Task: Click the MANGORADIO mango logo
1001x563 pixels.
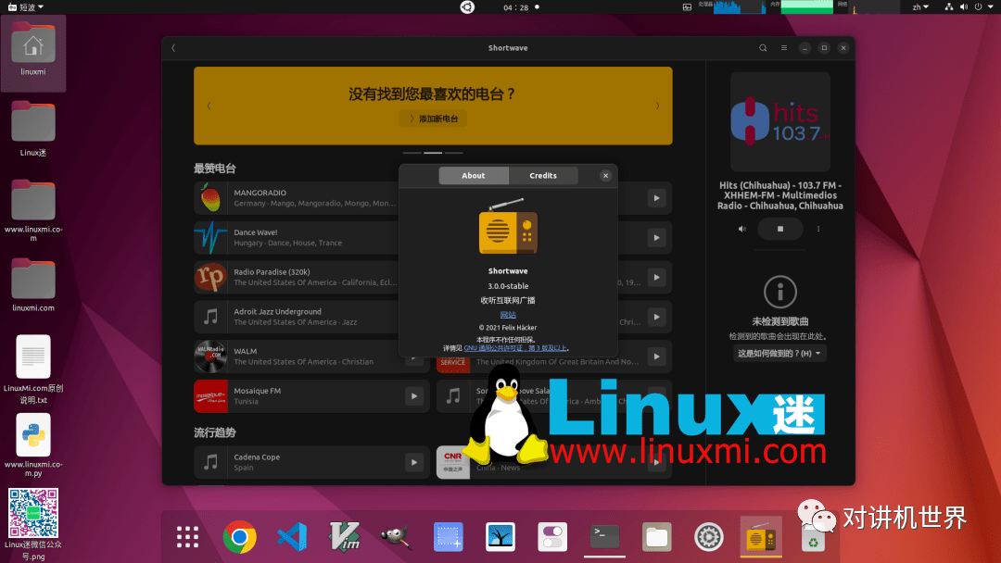Action: point(210,198)
